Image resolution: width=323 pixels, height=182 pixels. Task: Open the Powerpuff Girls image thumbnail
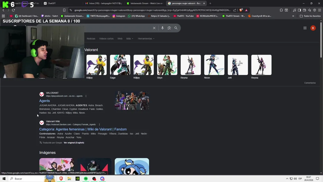132,166
